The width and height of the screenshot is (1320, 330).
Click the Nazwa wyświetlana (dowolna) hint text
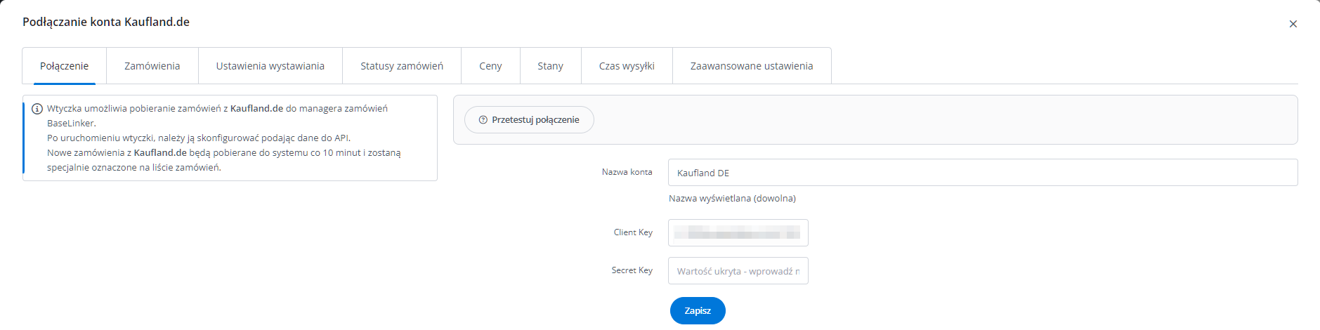[732, 199]
